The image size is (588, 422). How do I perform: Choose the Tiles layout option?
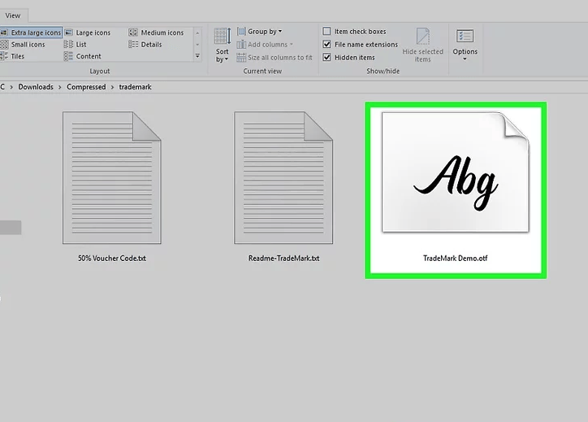[x=17, y=56]
